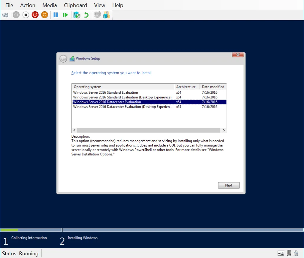Click the mouse status icon in status bar
304x258 pixels.
[x=289, y=253]
